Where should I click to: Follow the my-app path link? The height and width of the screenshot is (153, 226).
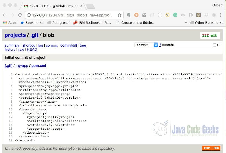(22, 66)
